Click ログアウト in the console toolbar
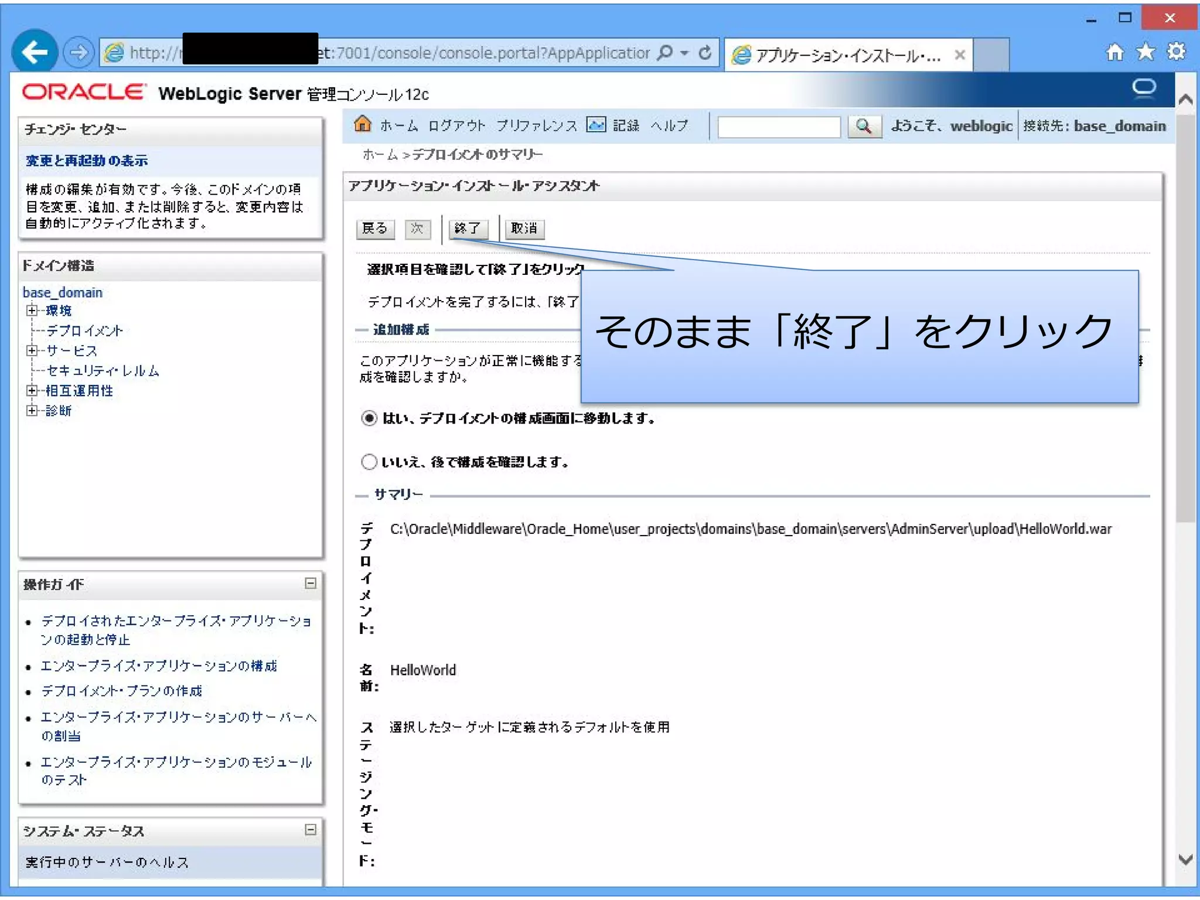Viewport: 1200px width, 900px height. click(x=456, y=126)
